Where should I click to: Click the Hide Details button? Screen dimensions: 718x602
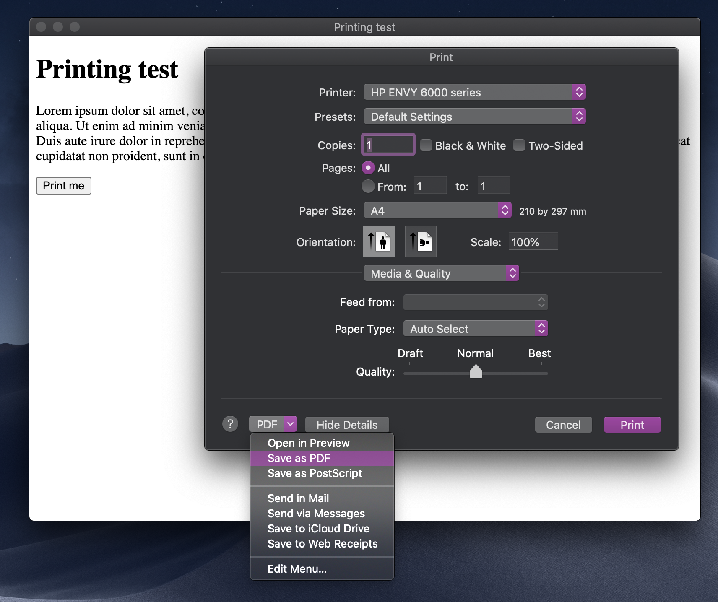pyautogui.click(x=347, y=425)
